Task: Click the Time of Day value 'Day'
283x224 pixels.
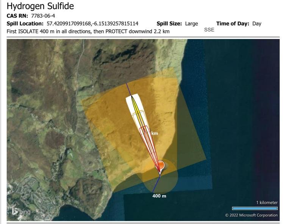Action: pos(256,23)
